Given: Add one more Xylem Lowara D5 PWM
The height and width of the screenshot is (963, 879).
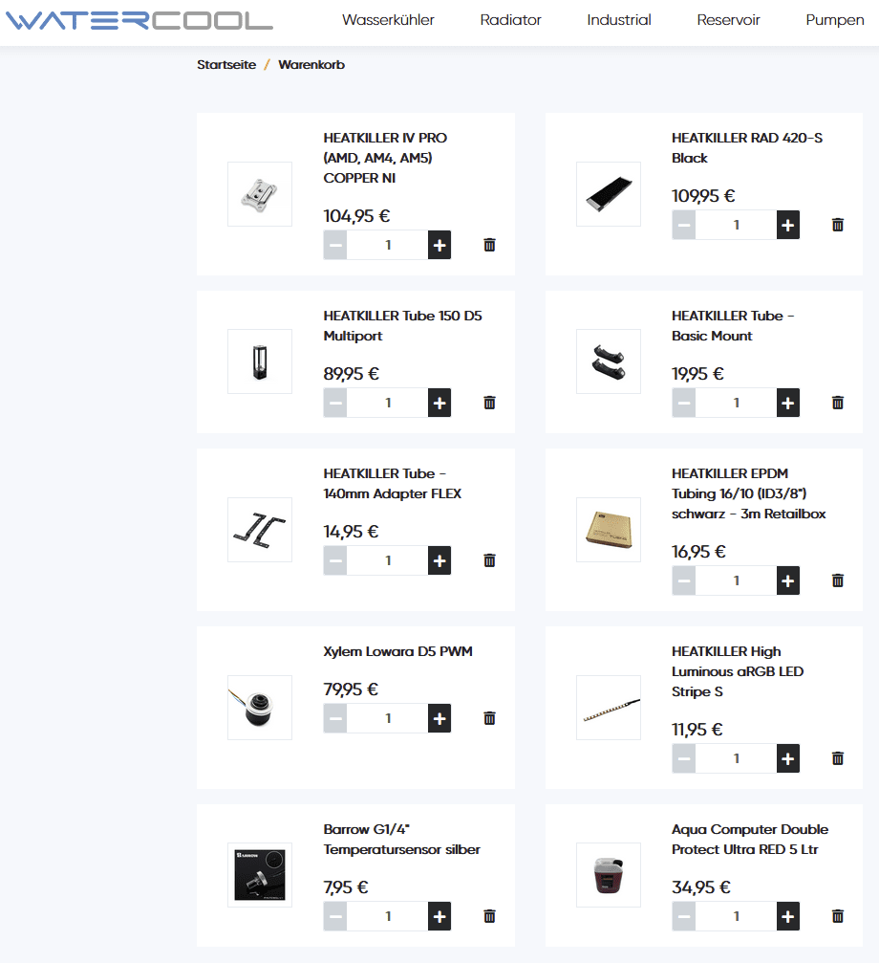Looking at the screenshot, I should (439, 718).
